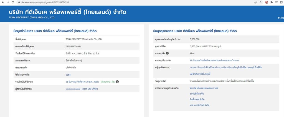Open fiscal year 2564 link
This screenshot has height=117, width=284.
[68, 74]
